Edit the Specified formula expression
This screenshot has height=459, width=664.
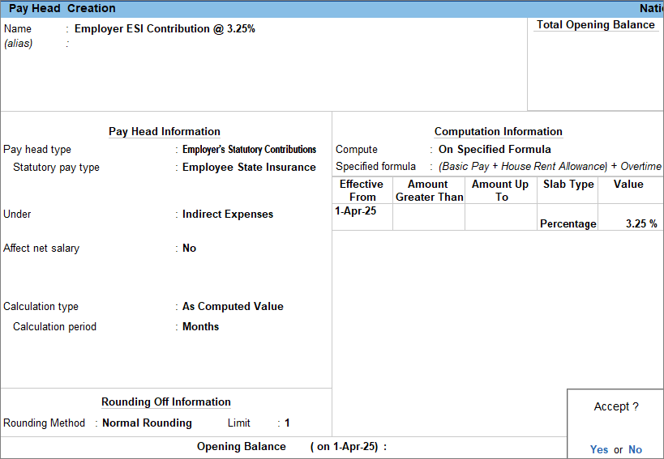click(550, 167)
